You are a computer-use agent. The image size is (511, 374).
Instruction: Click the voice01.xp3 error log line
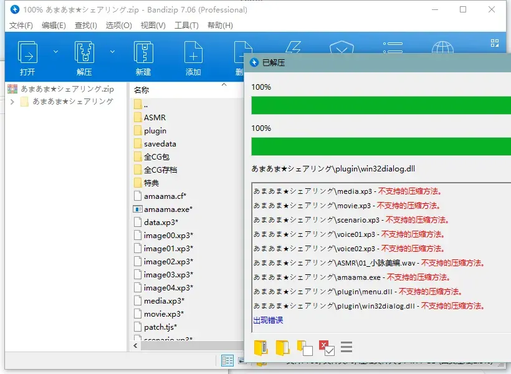[349, 234]
